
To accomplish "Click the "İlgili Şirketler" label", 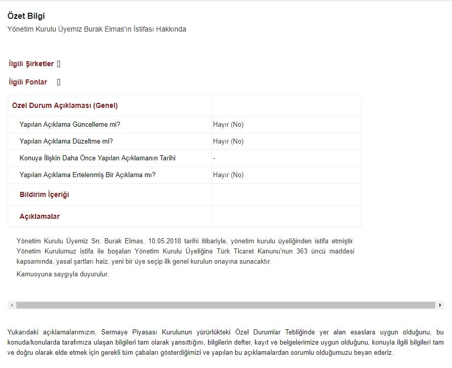I will click(x=31, y=64).
